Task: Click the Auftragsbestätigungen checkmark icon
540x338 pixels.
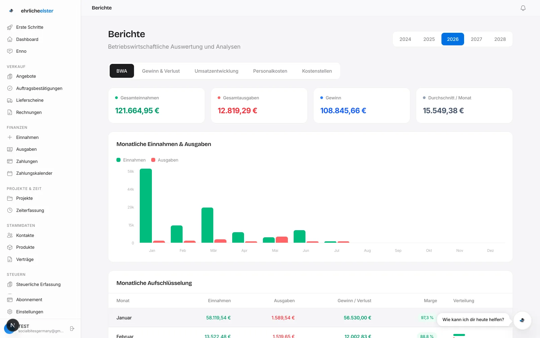Action: (x=10, y=88)
